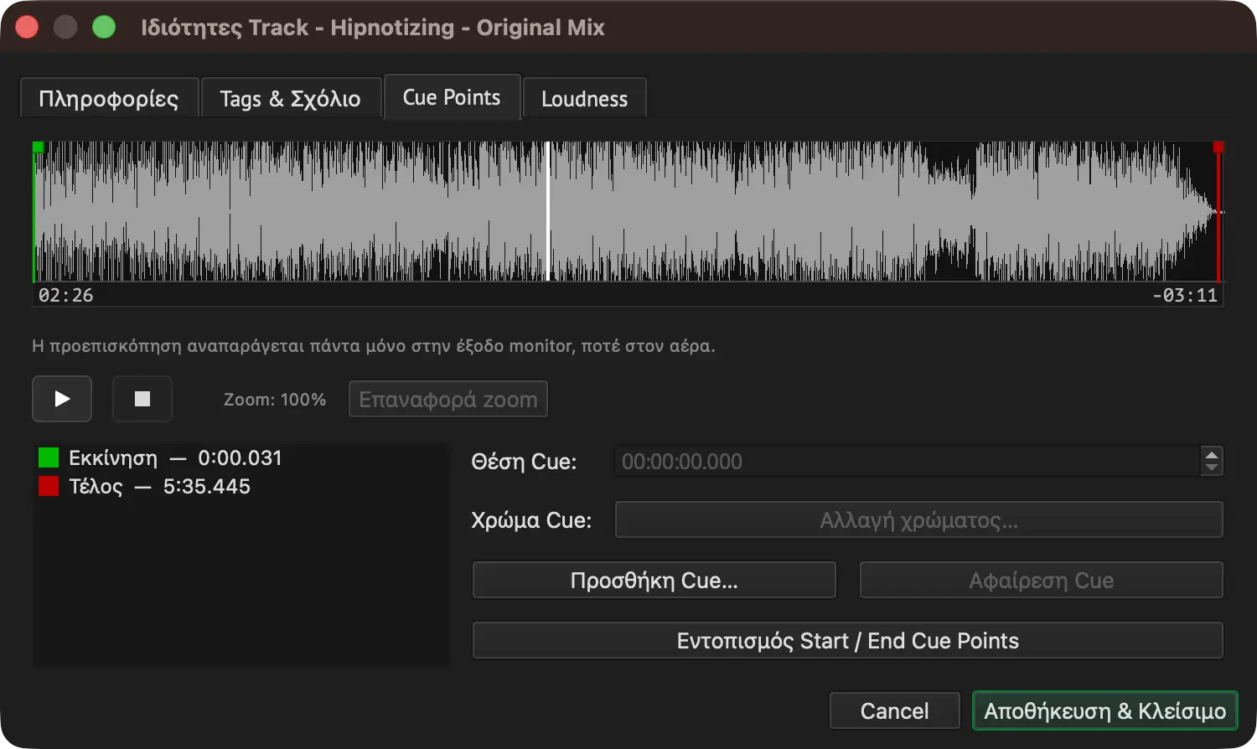
Task: Stop the preview playback
Action: [x=142, y=399]
